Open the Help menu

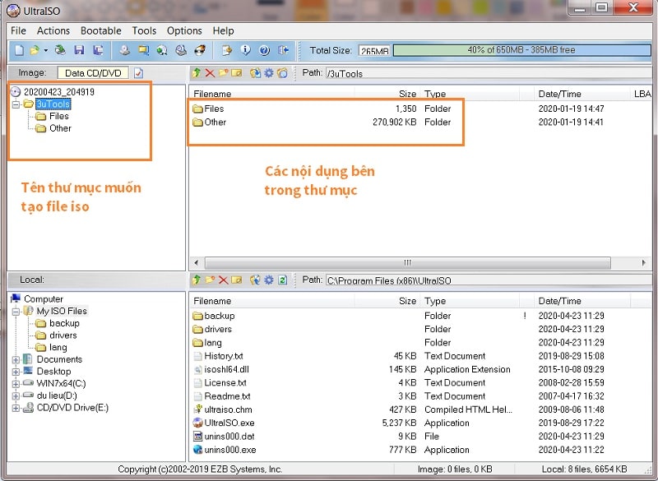223,30
